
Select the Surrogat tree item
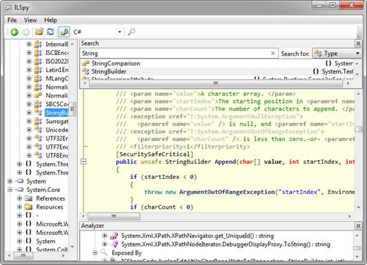pyautogui.click(x=57, y=121)
